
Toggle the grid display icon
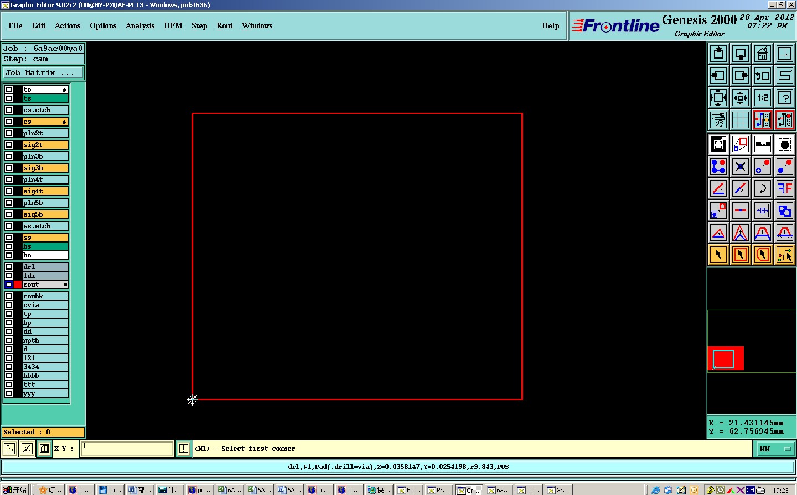(741, 120)
